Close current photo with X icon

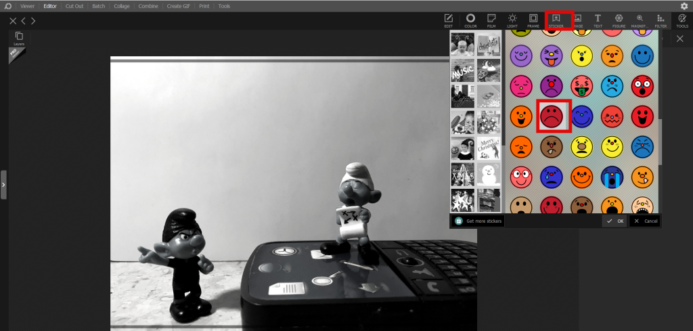[x=13, y=21]
